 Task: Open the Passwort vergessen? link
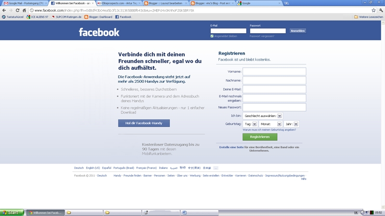pos(262,36)
